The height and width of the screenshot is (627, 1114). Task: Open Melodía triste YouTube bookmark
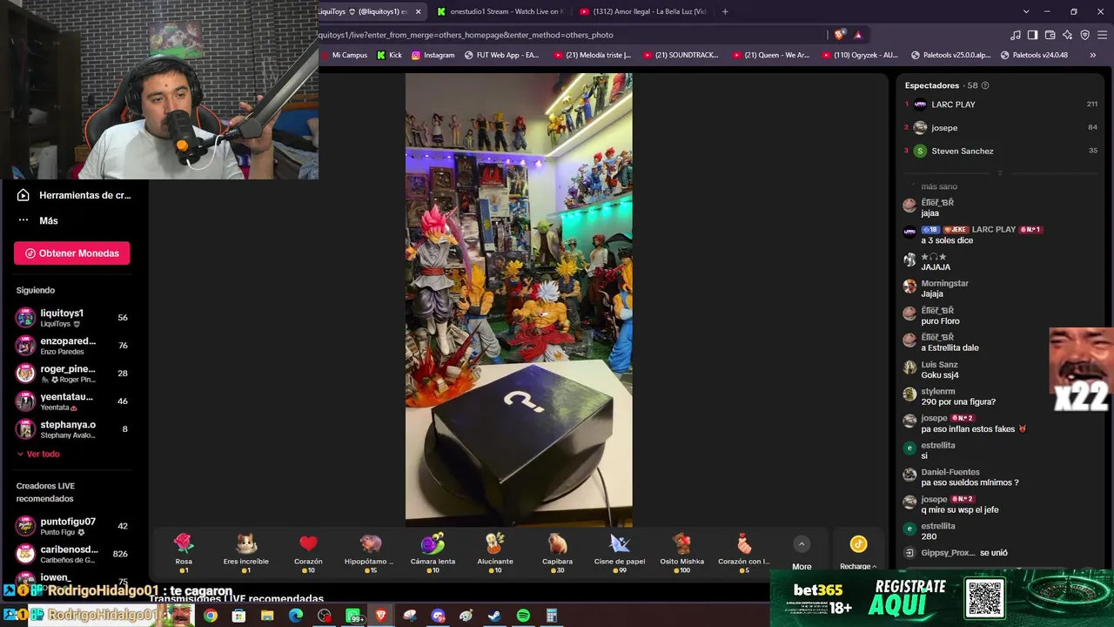tap(593, 55)
